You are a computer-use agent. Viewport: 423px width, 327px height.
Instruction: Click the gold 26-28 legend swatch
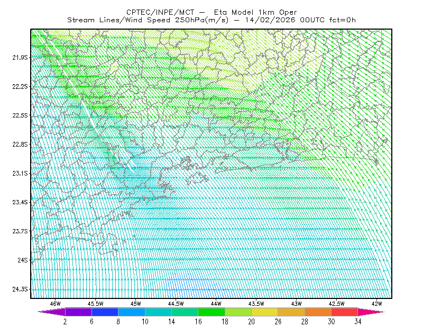[291, 312]
